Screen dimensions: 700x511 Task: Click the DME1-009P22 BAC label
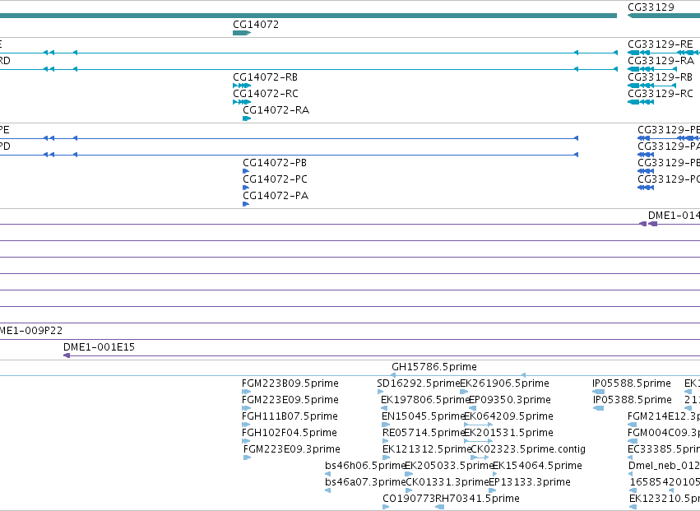tap(30, 331)
